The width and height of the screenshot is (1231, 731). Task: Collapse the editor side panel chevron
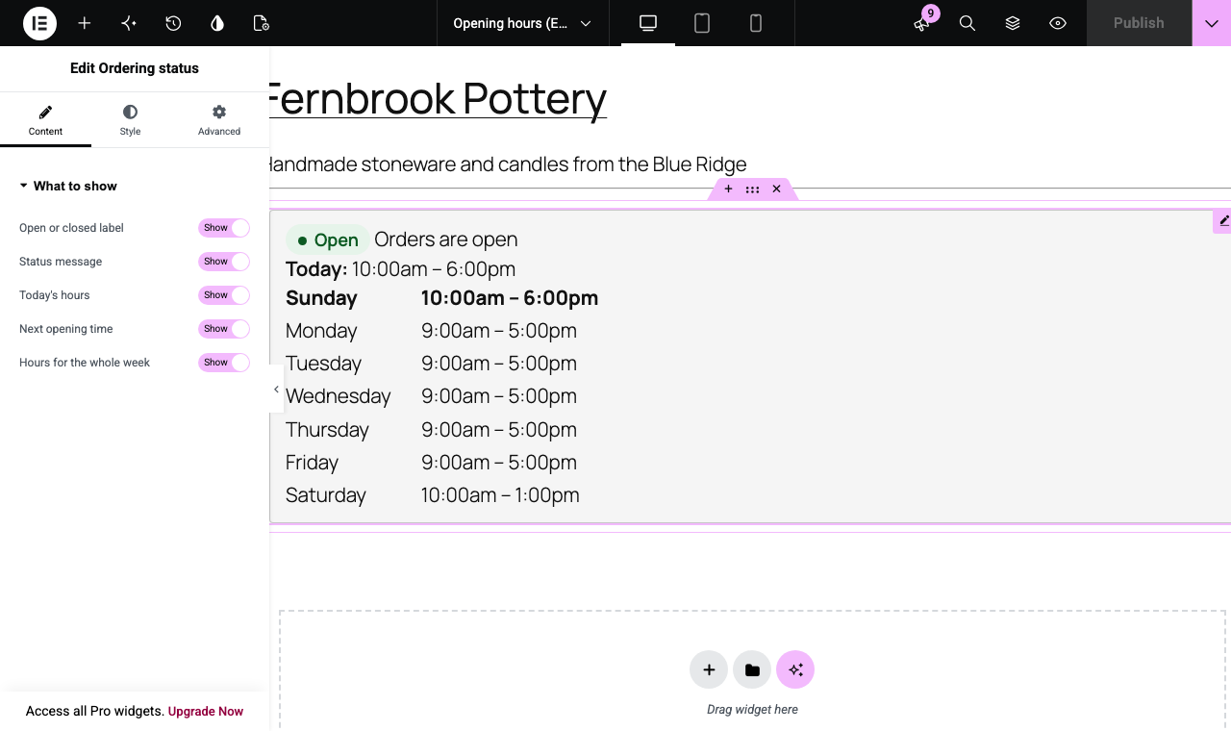pos(276,390)
